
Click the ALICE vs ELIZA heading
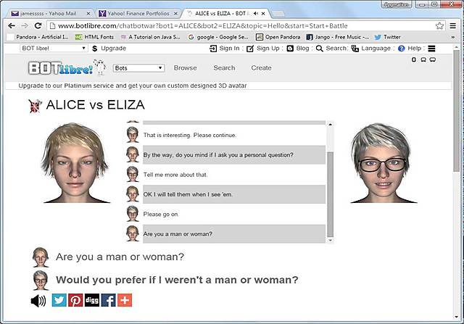(95, 105)
